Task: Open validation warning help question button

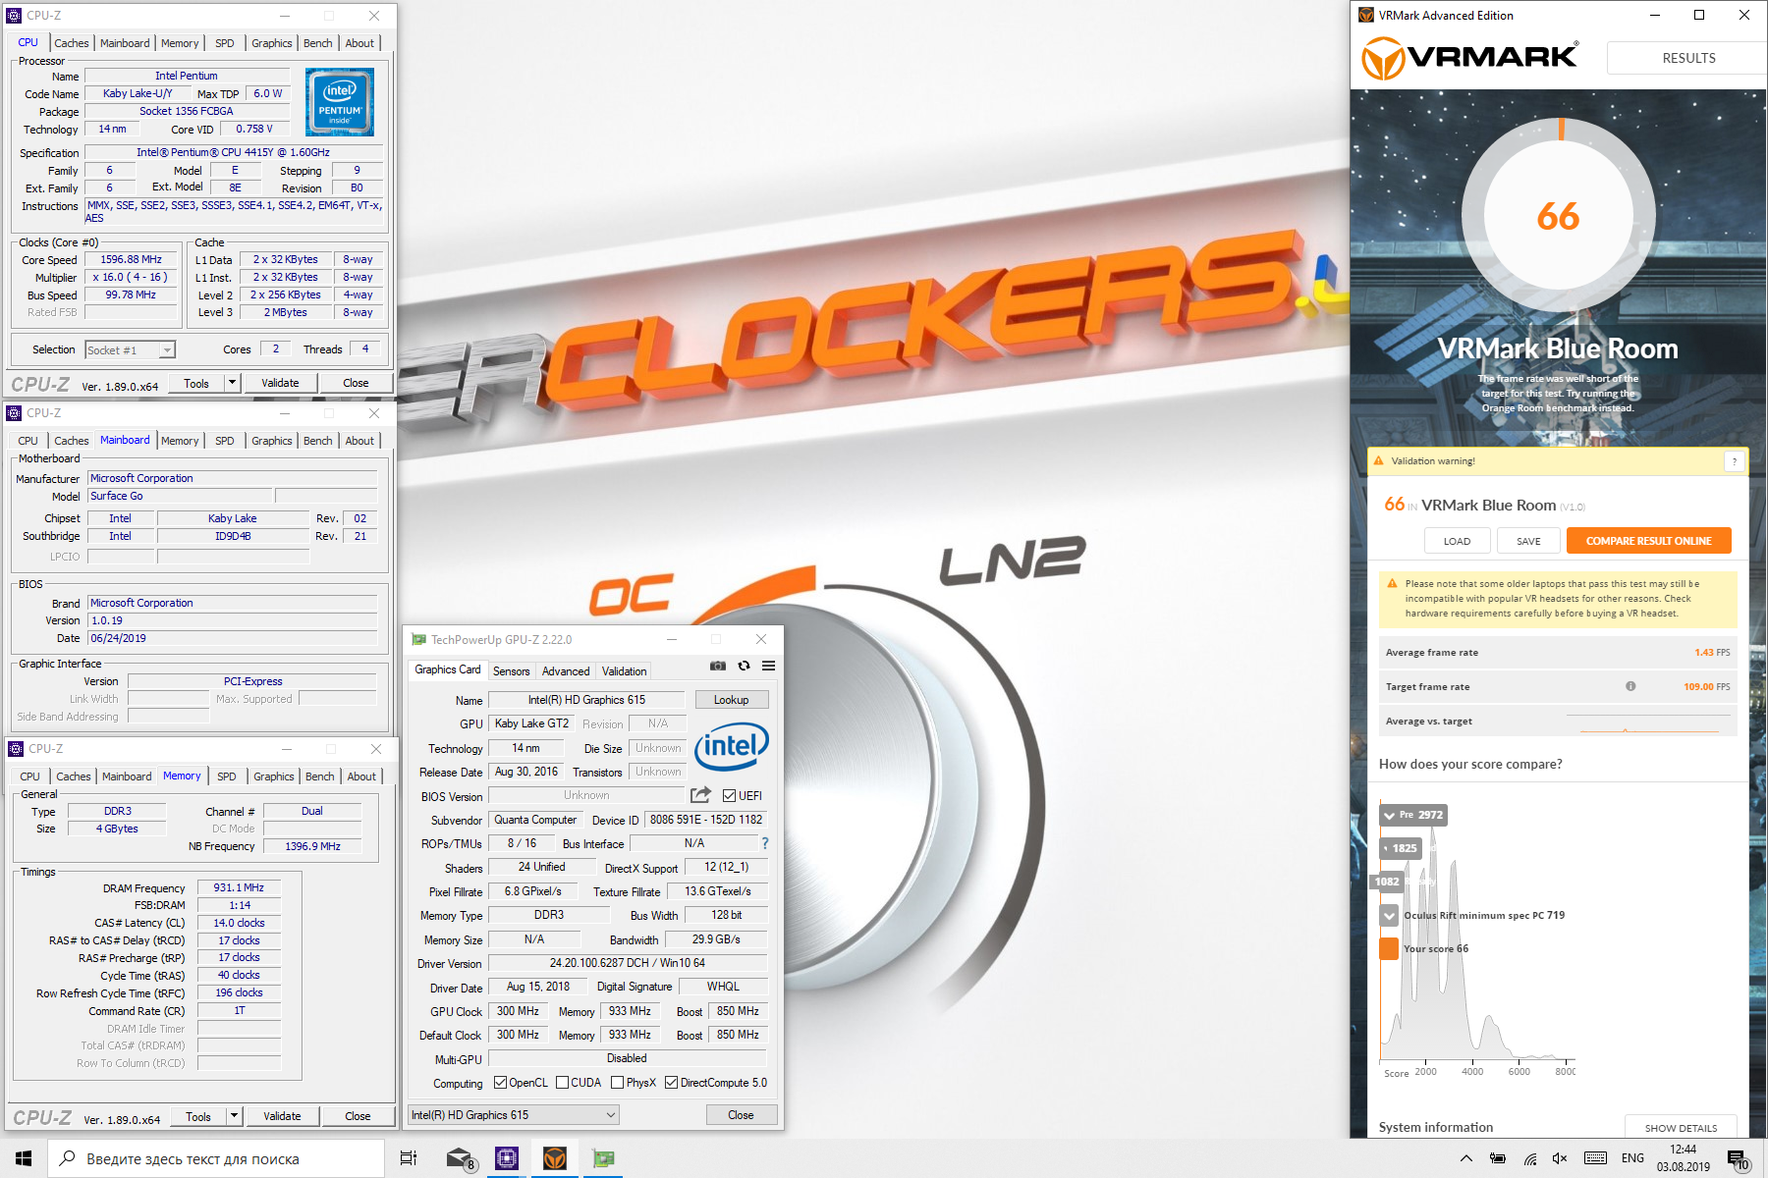Action: pos(1735,460)
